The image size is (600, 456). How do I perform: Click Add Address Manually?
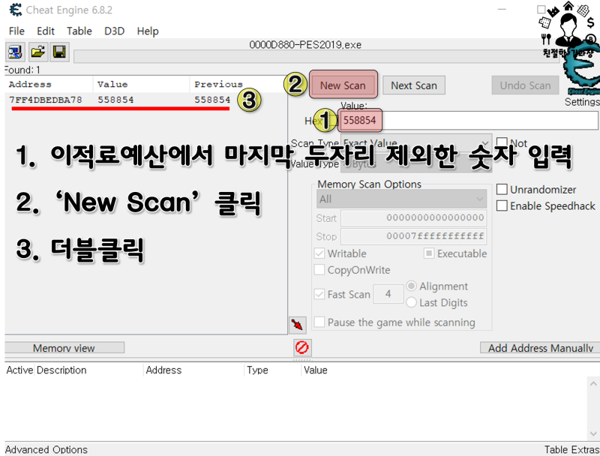pos(540,348)
